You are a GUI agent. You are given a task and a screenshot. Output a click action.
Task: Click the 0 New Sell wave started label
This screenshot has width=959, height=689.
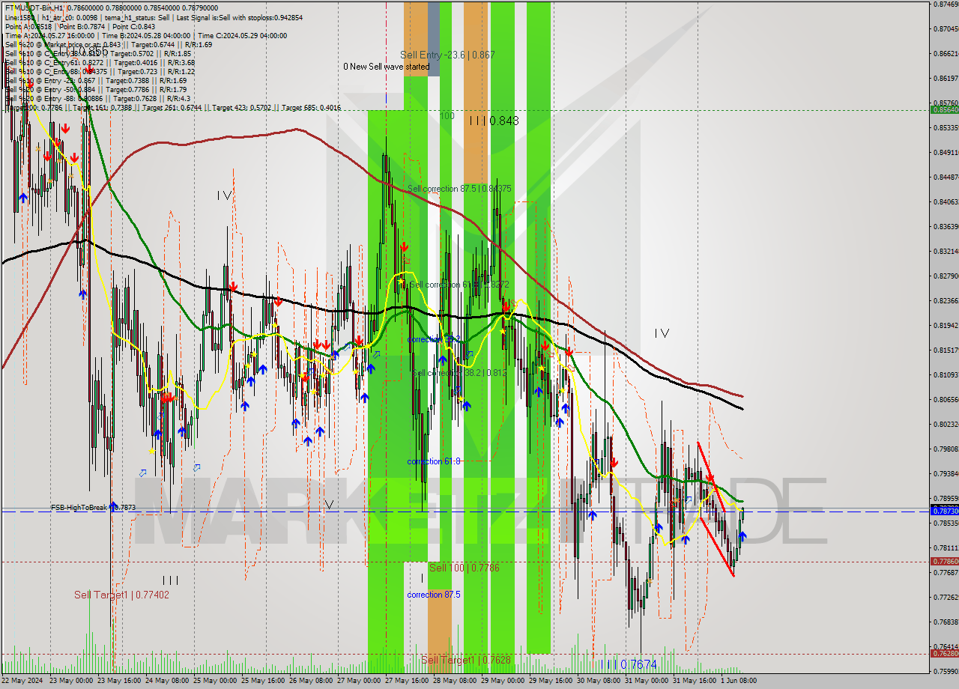387,66
